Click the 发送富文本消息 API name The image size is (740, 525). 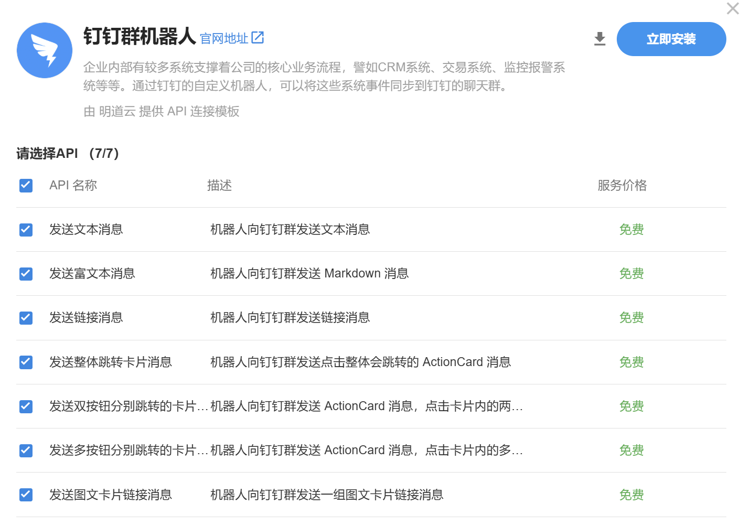(92, 274)
